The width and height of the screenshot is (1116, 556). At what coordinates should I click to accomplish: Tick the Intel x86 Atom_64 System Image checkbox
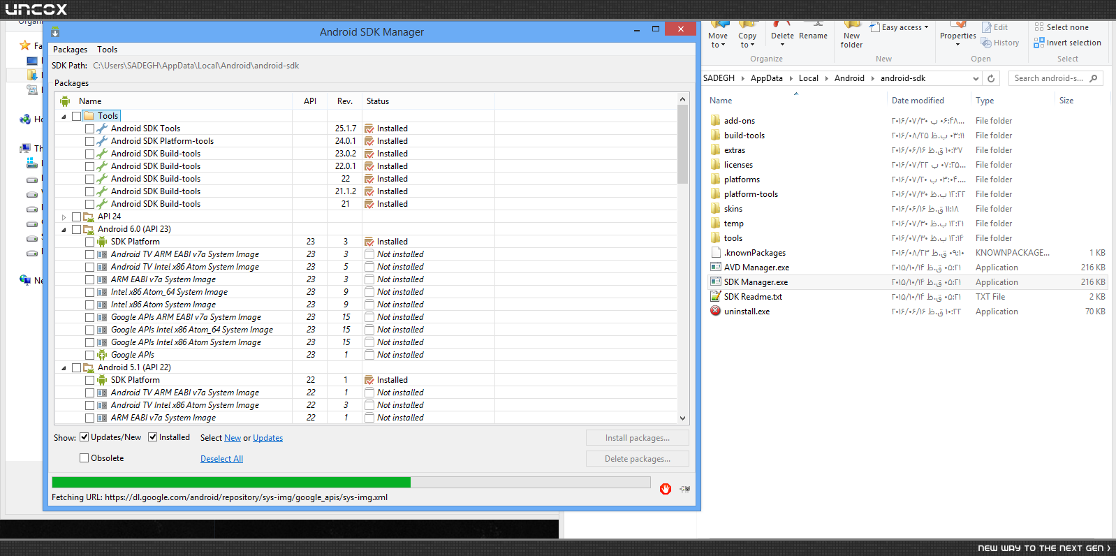pos(89,292)
